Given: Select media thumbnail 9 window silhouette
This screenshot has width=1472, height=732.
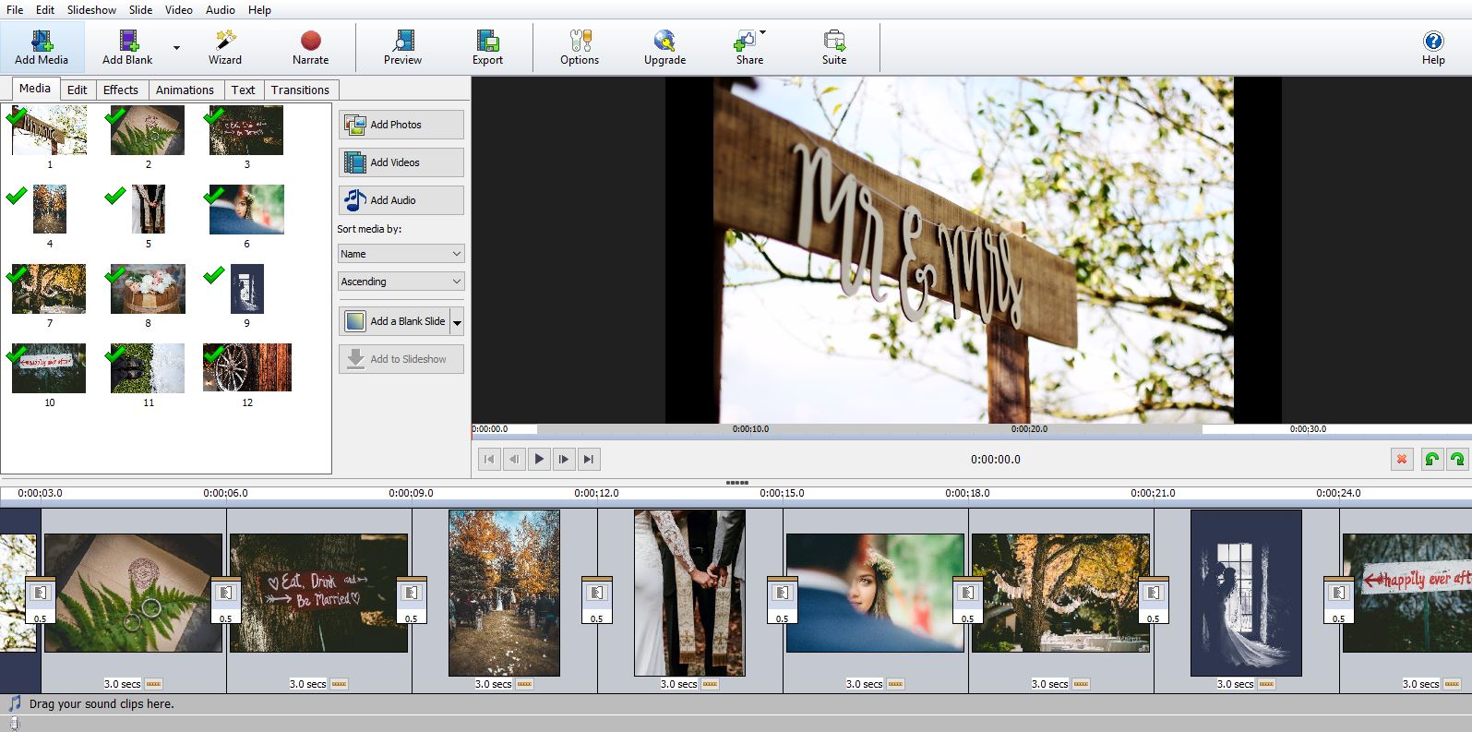Looking at the screenshot, I should click(x=246, y=289).
